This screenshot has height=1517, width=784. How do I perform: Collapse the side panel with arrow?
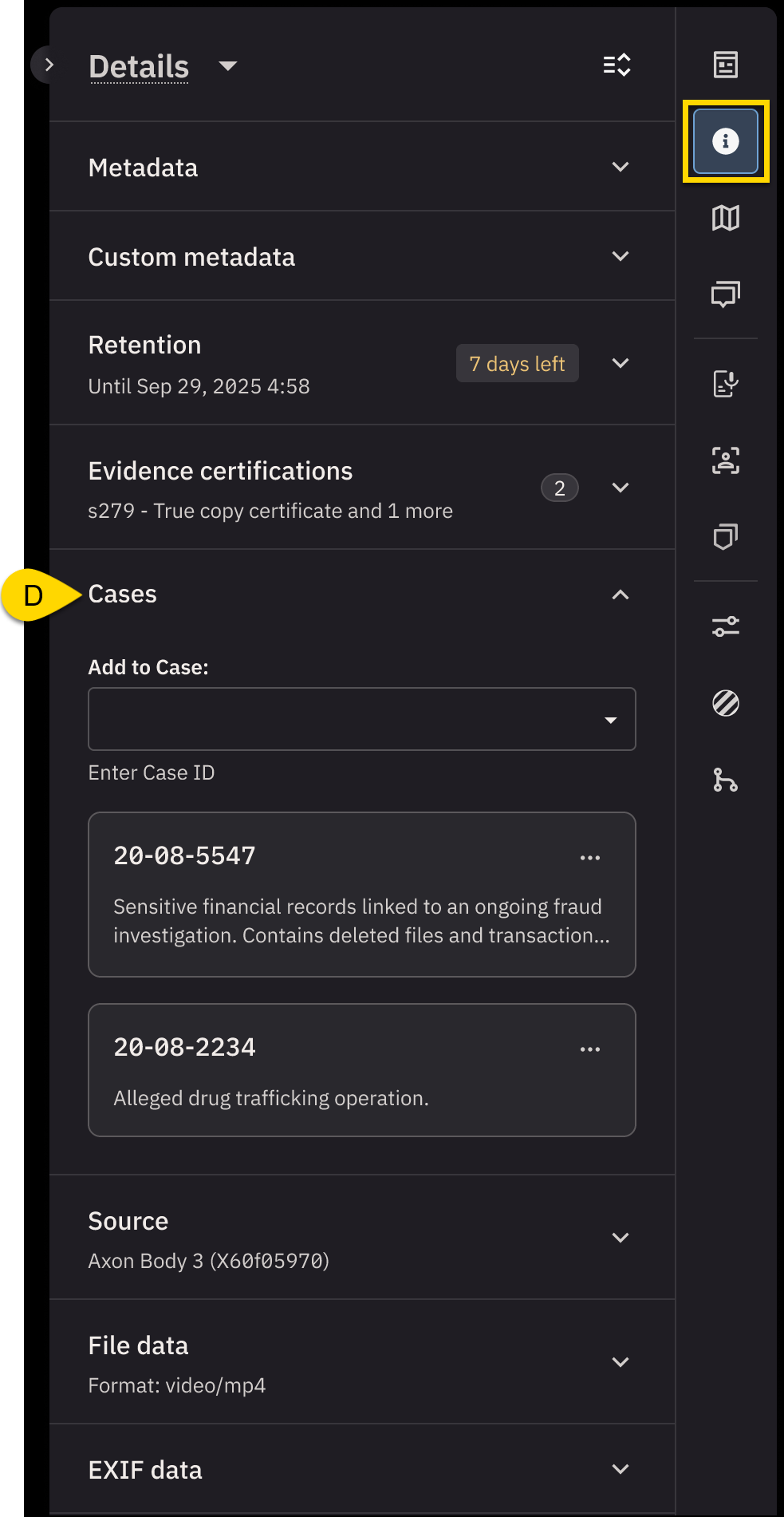49,65
